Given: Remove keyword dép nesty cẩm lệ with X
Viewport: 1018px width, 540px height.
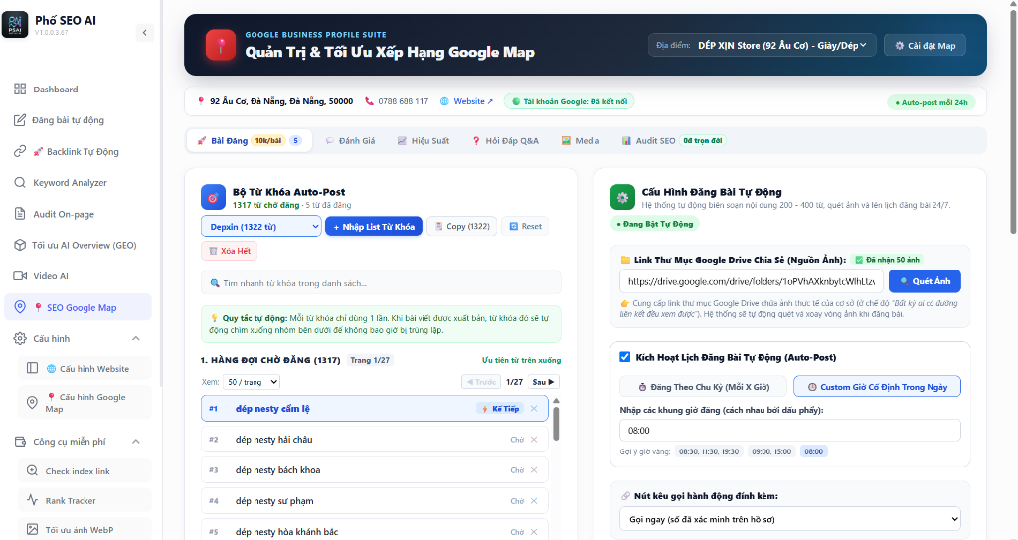Looking at the screenshot, I should 534,408.
